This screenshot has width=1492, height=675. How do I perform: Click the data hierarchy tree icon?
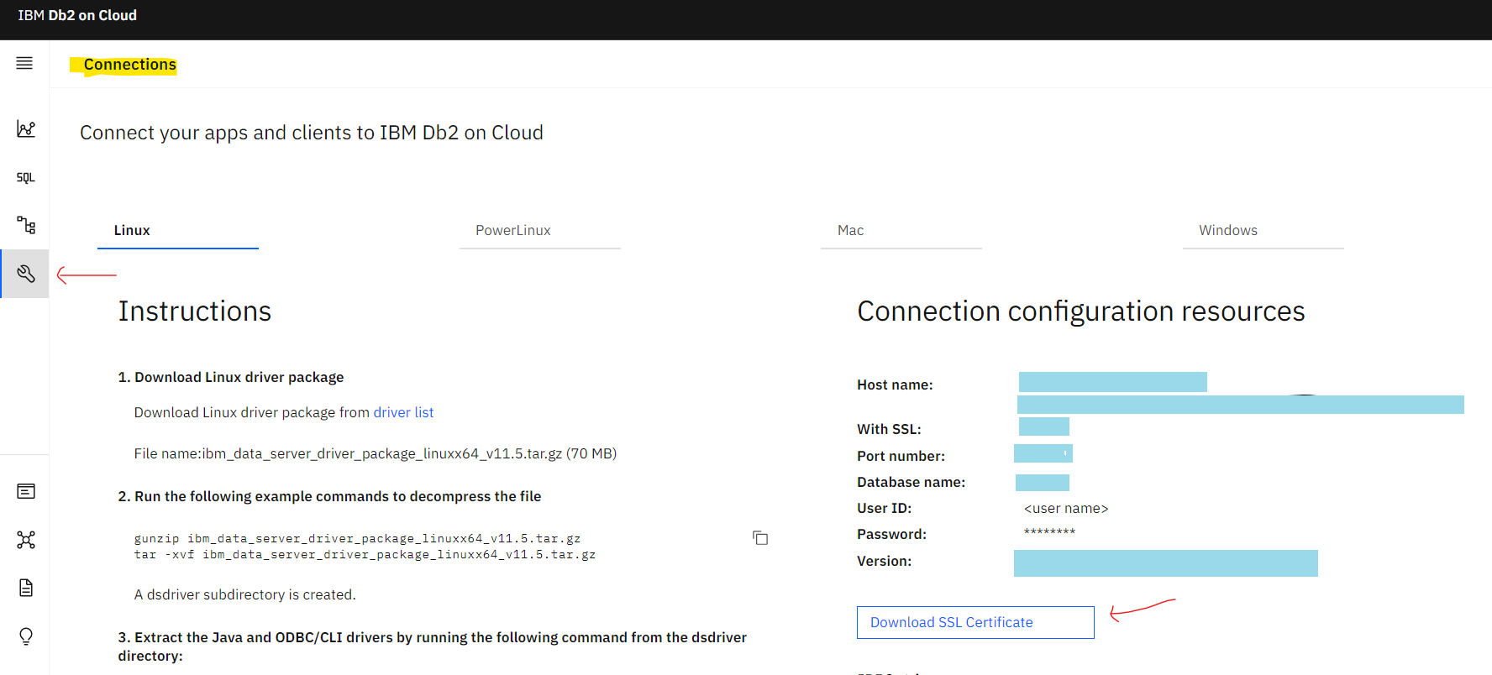[25, 225]
